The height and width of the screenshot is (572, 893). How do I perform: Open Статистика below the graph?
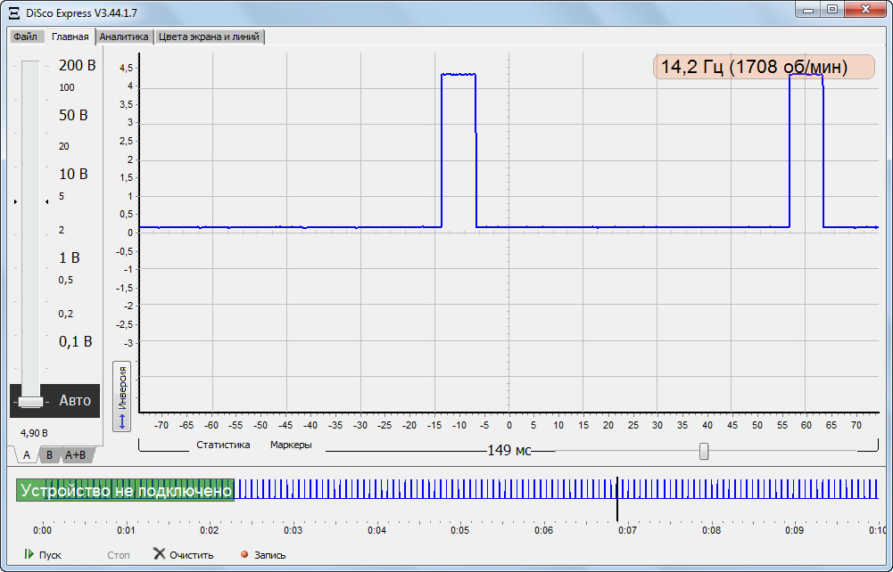(x=223, y=445)
